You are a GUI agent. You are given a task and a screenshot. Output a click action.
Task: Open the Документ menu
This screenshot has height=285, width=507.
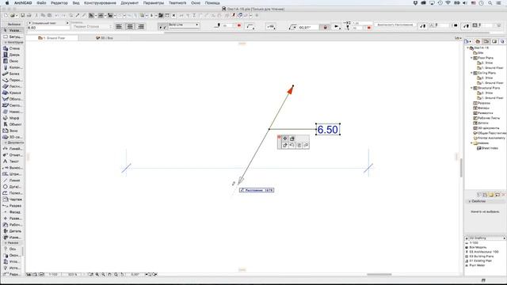(x=129, y=3)
